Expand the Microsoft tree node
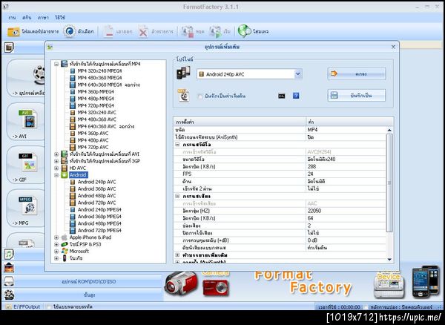 tap(56, 252)
